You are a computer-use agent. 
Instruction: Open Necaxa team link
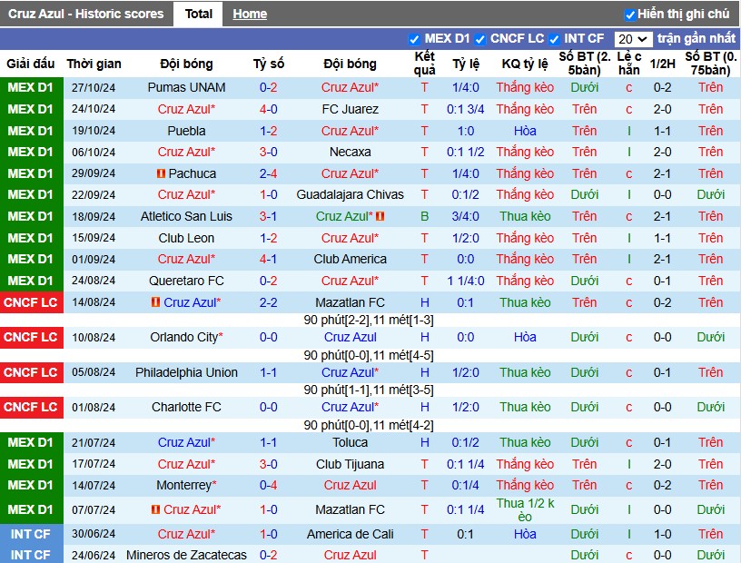click(x=351, y=152)
